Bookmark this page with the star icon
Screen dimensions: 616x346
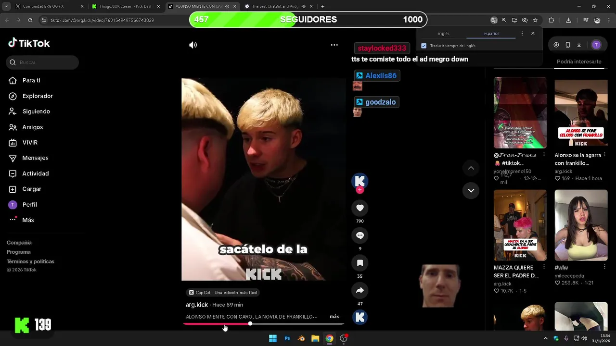pos(535,20)
